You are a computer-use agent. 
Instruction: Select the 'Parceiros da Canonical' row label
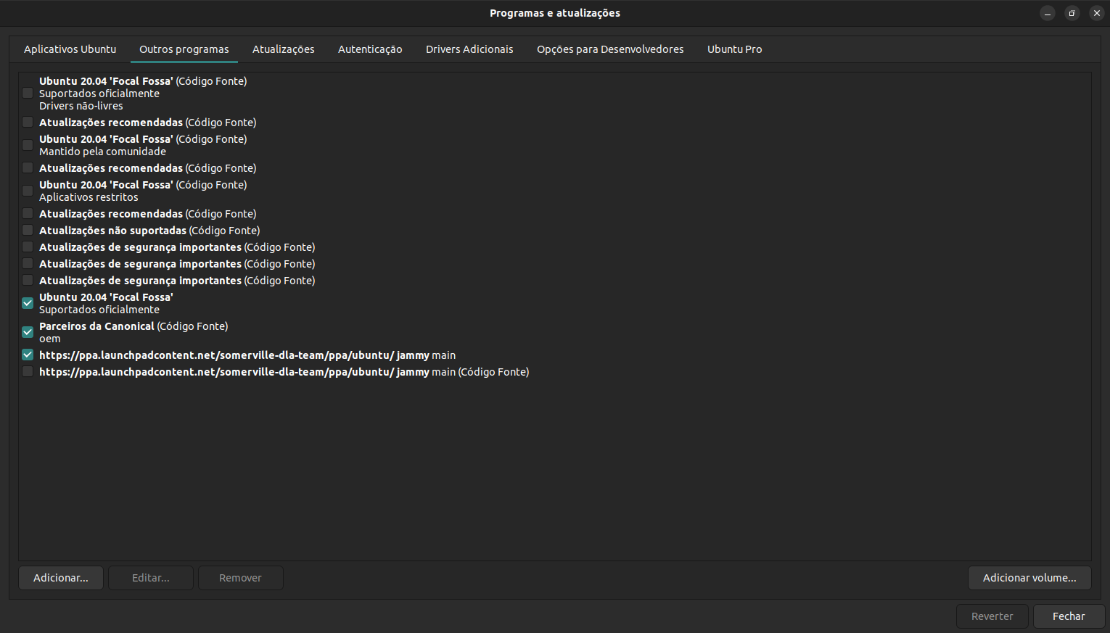click(133, 326)
